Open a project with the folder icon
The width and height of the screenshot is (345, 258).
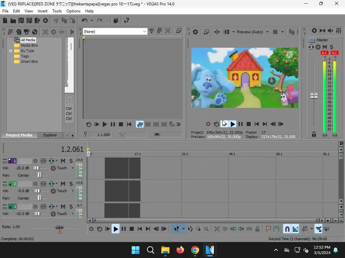13,20
